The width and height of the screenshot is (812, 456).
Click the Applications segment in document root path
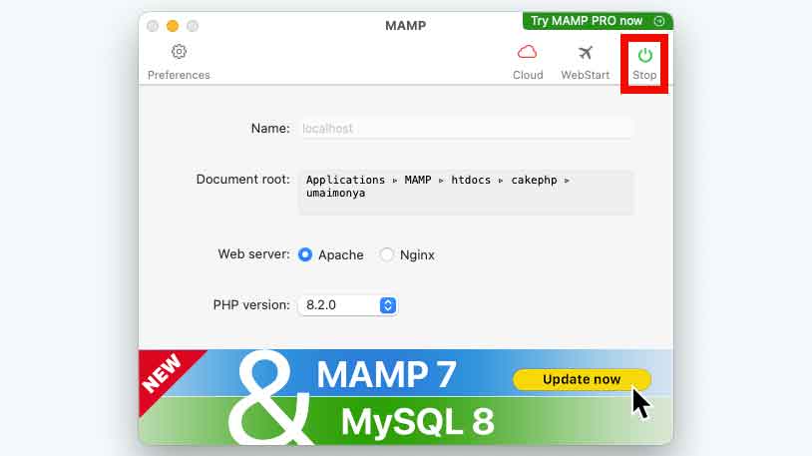(345, 180)
